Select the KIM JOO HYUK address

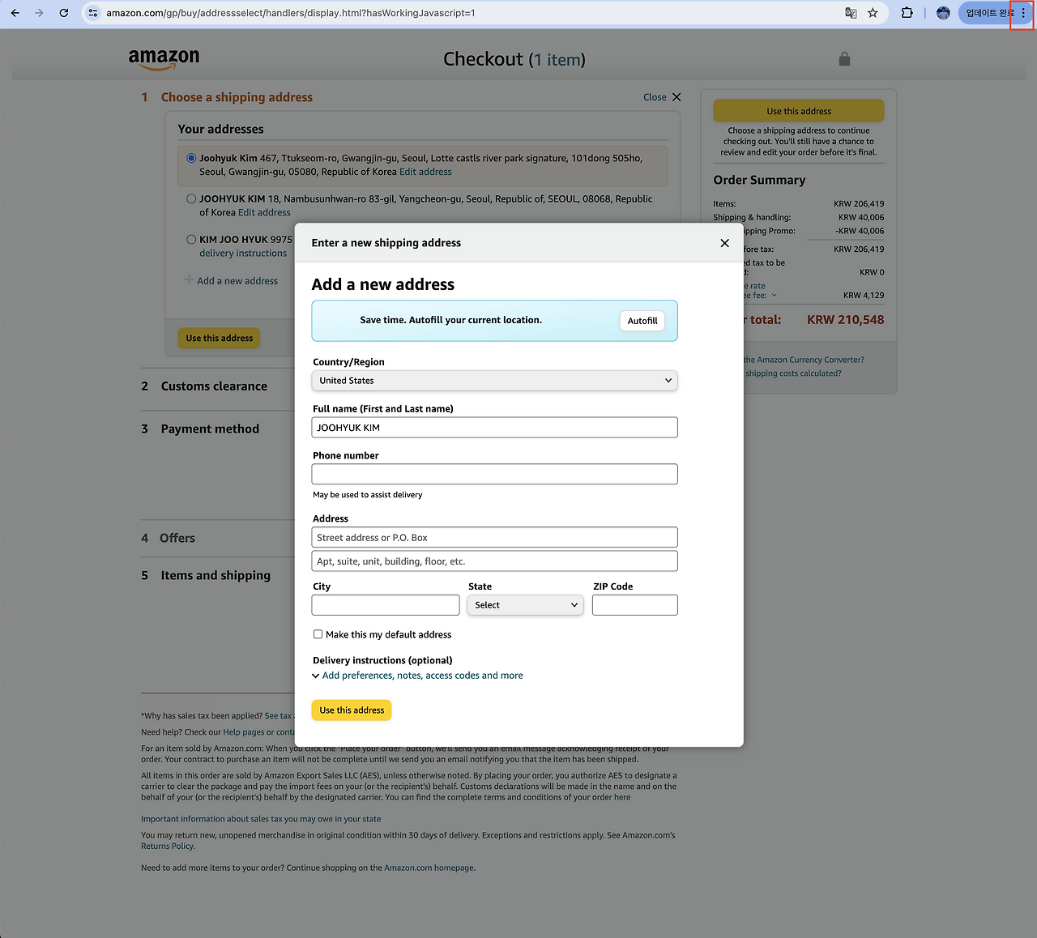pos(191,239)
